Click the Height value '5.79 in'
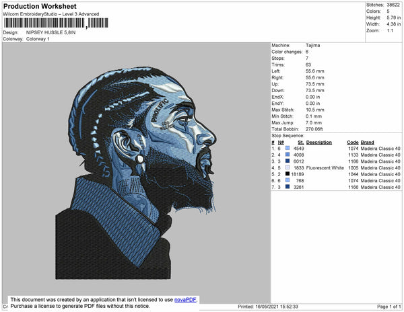The image size is (404, 312). pyautogui.click(x=393, y=17)
